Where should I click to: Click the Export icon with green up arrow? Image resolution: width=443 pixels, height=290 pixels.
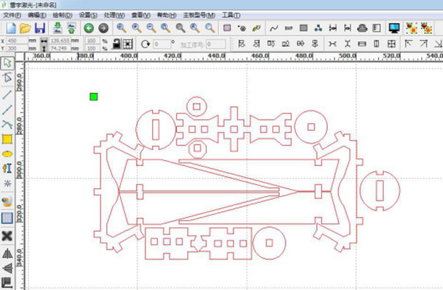pyautogui.click(x=72, y=28)
